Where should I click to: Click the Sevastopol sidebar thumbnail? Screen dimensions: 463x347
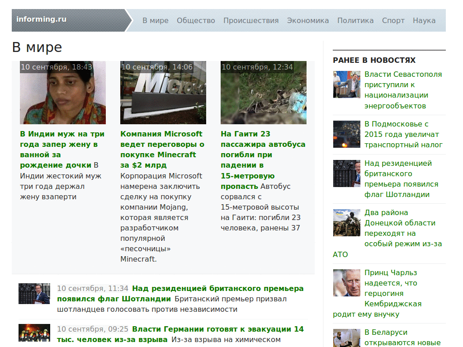click(347, 84)
